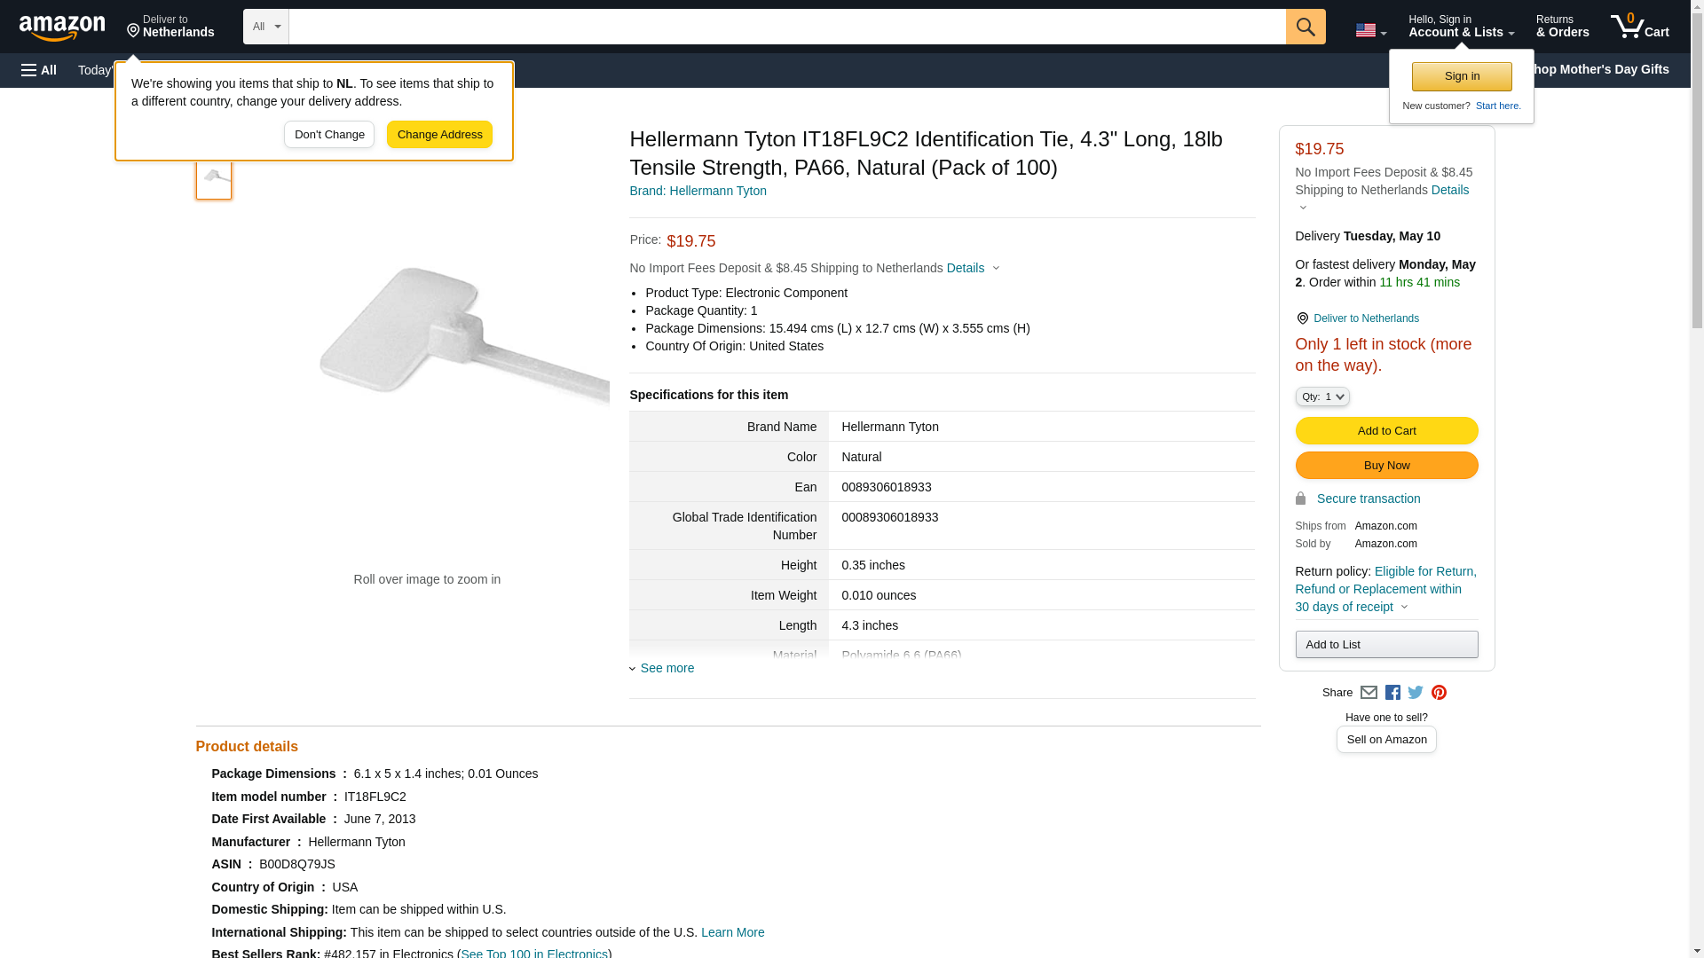The image size is (1704, 958).
Task: Click the Change Address button
Action: (439, 135)
